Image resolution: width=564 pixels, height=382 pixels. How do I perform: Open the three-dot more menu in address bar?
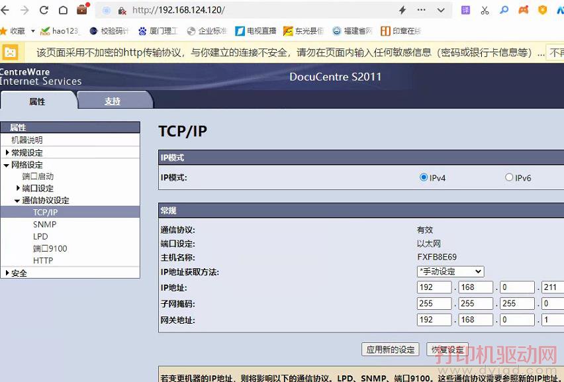[421, 10]
